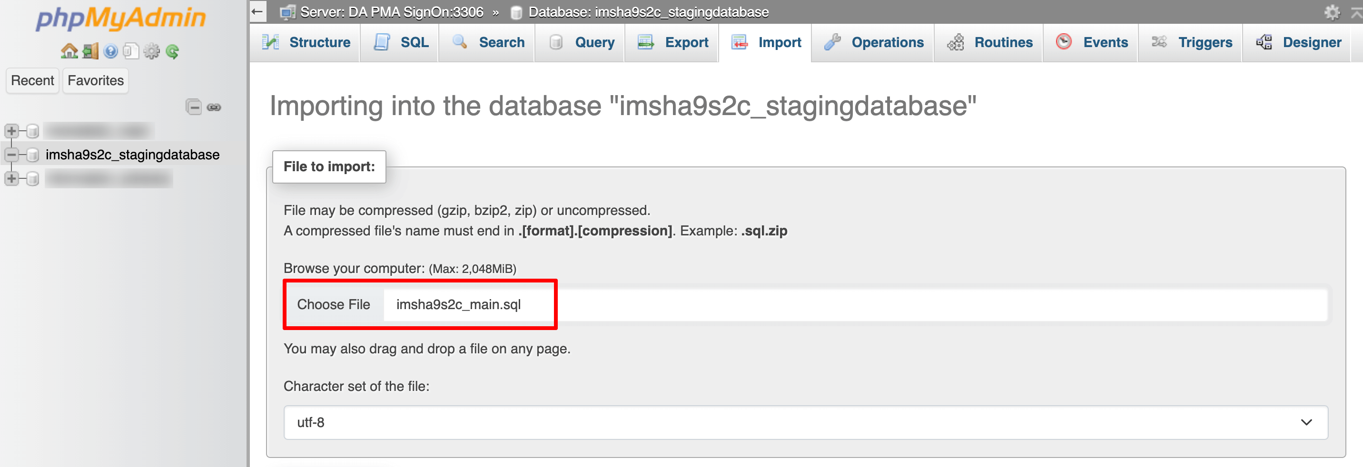This screenshot has width=1363, height=467.
Task: Click the Home house icon in sidebar
Action: pyautogui.click(x=69, y=51)
